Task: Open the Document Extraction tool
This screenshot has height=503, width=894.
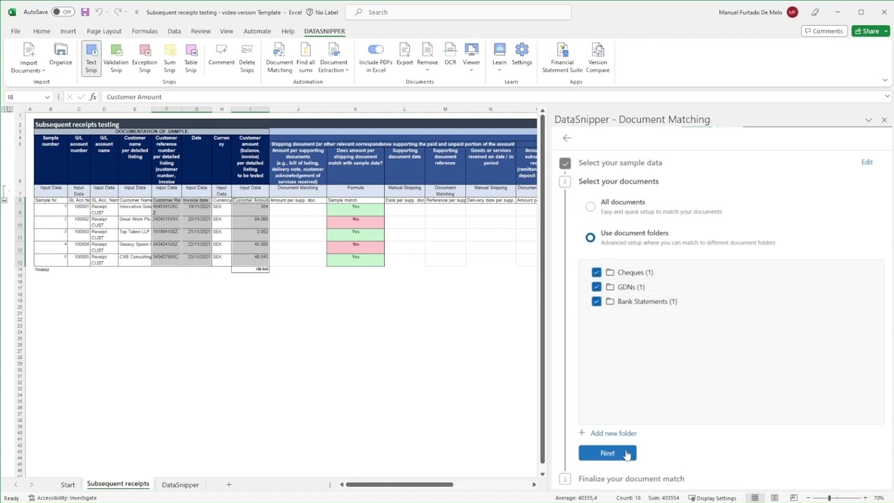Action: (334, 57)
